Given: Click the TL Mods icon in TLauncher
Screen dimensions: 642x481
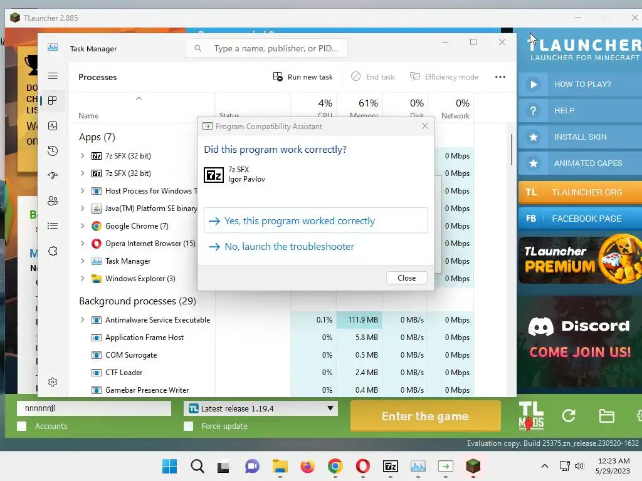Looking at the screenshot, I should (x=531, y=416).
